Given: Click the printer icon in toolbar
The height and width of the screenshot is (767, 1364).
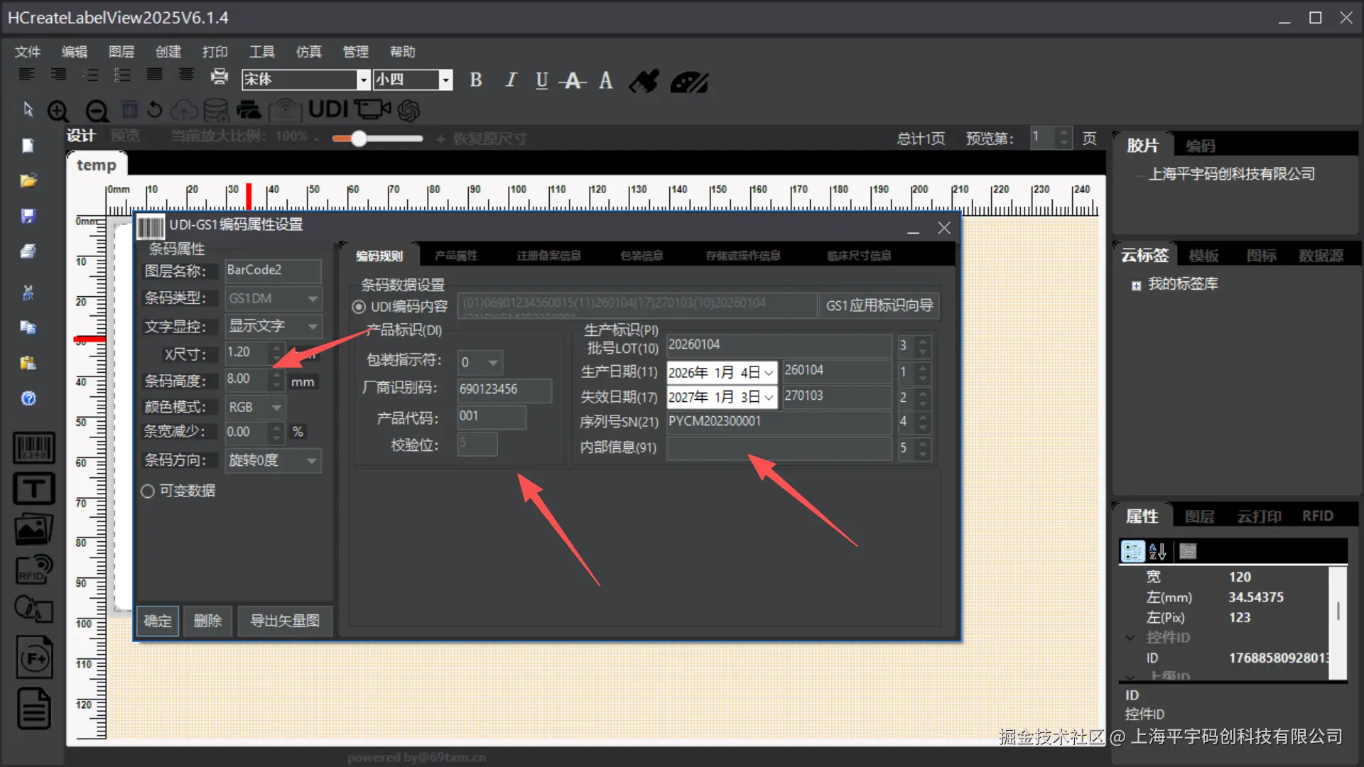Looking at the screenshot, I should (220, 76).
